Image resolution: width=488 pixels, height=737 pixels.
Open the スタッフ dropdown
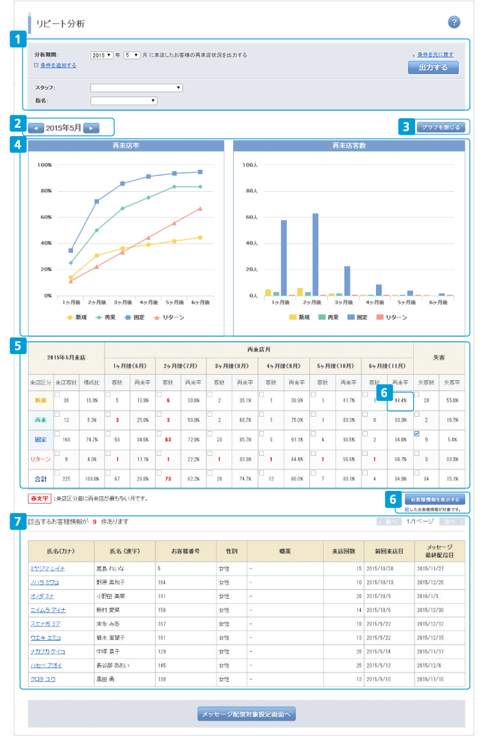(x=136, y=88)
